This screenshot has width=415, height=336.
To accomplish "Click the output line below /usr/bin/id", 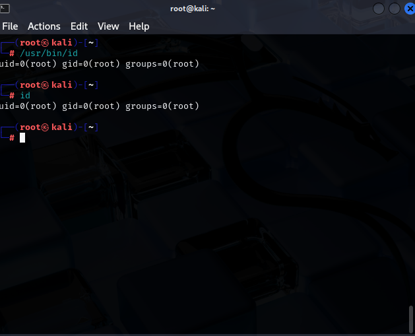I will click(99, 64).
